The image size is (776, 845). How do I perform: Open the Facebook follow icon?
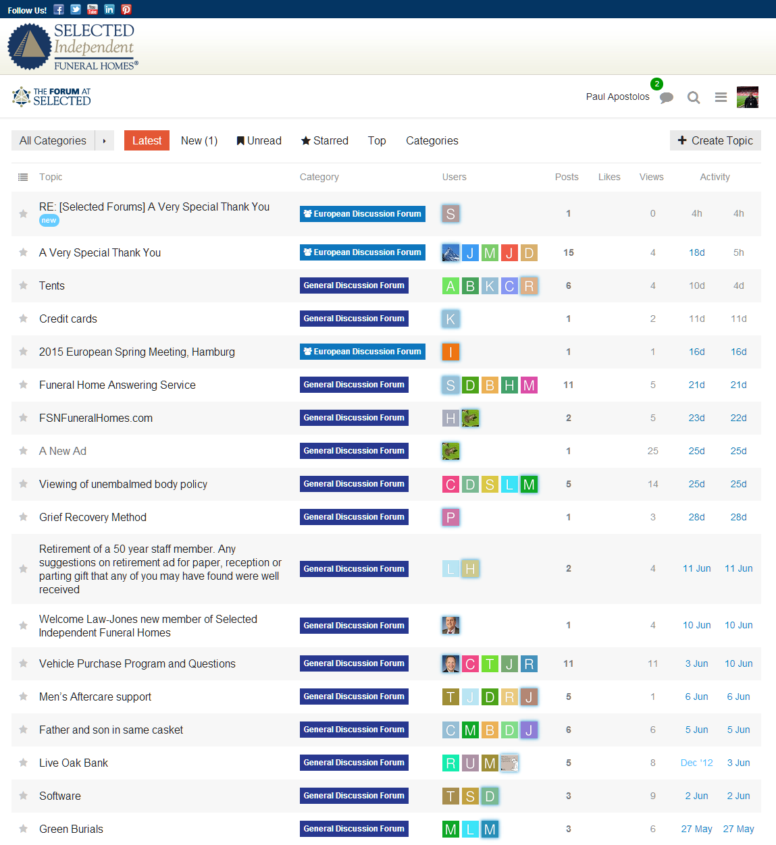pos(59,9)
